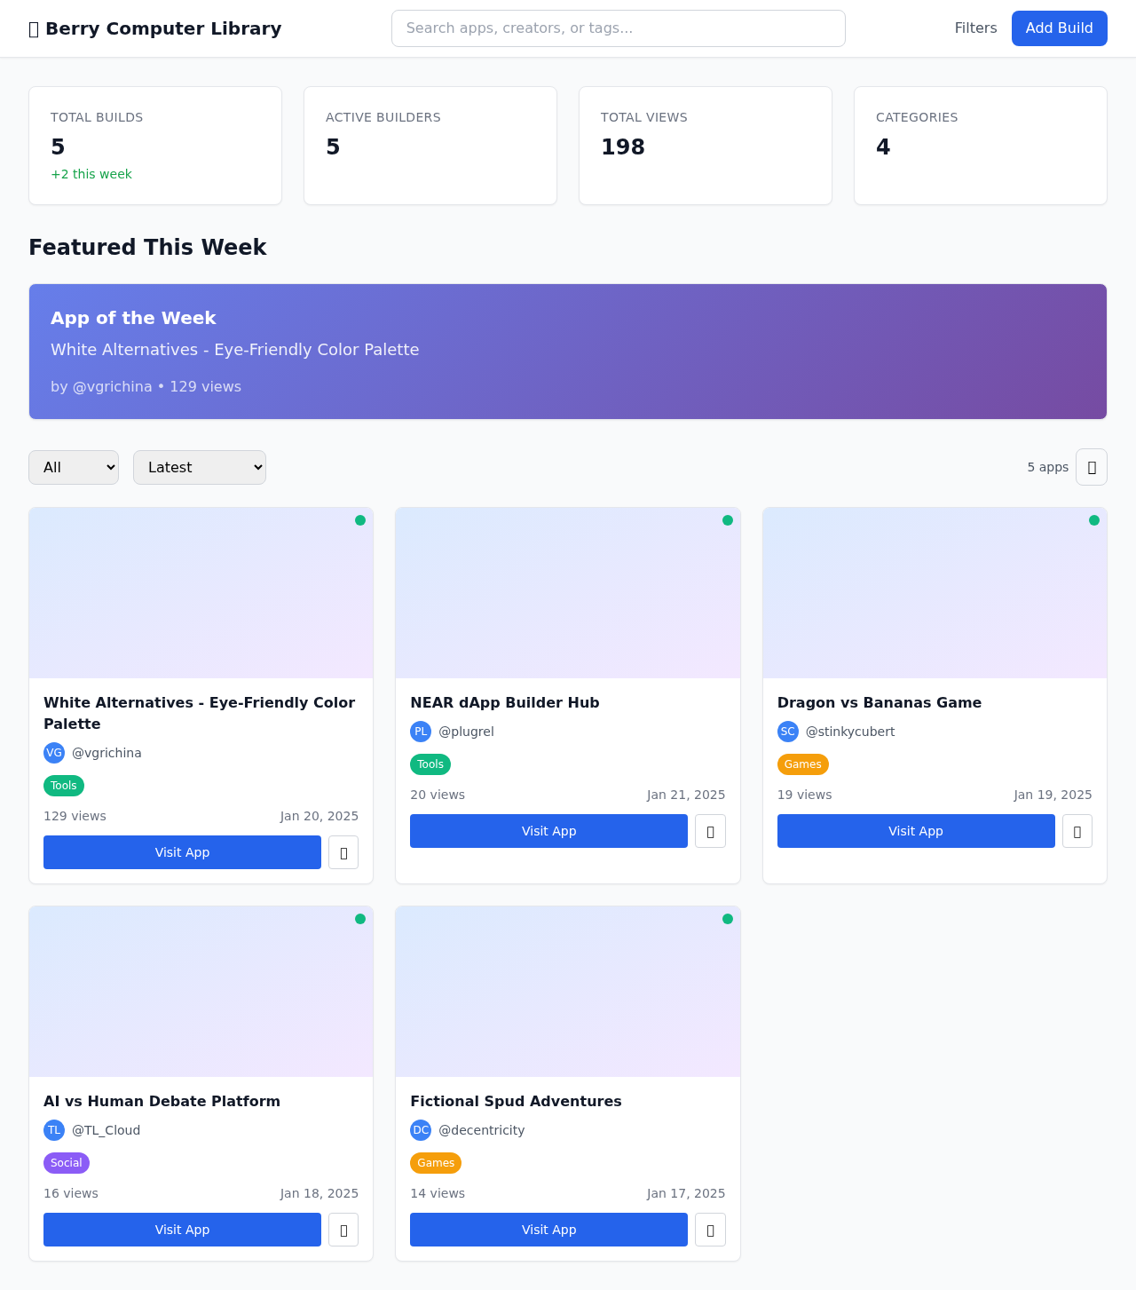
Task: Select the "Tools" tag under NEAR dApp Builder Hub
Action: [x=430, y=764]
